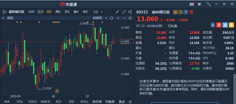Click the 成交量 value 290.5万
236x104 pixels.
click(228, 33)
